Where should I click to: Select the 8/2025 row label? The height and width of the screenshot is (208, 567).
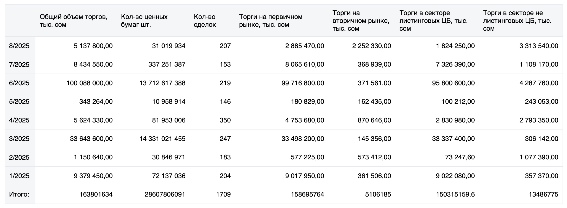point(19,46)
